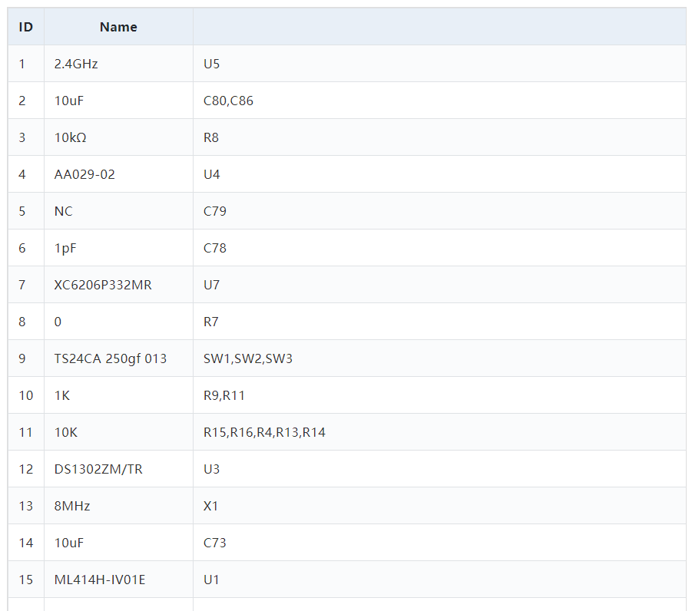Click the R15,R16,R4,R13,R14 designator cell
692x611 pixels.
[x=439, y=432]
